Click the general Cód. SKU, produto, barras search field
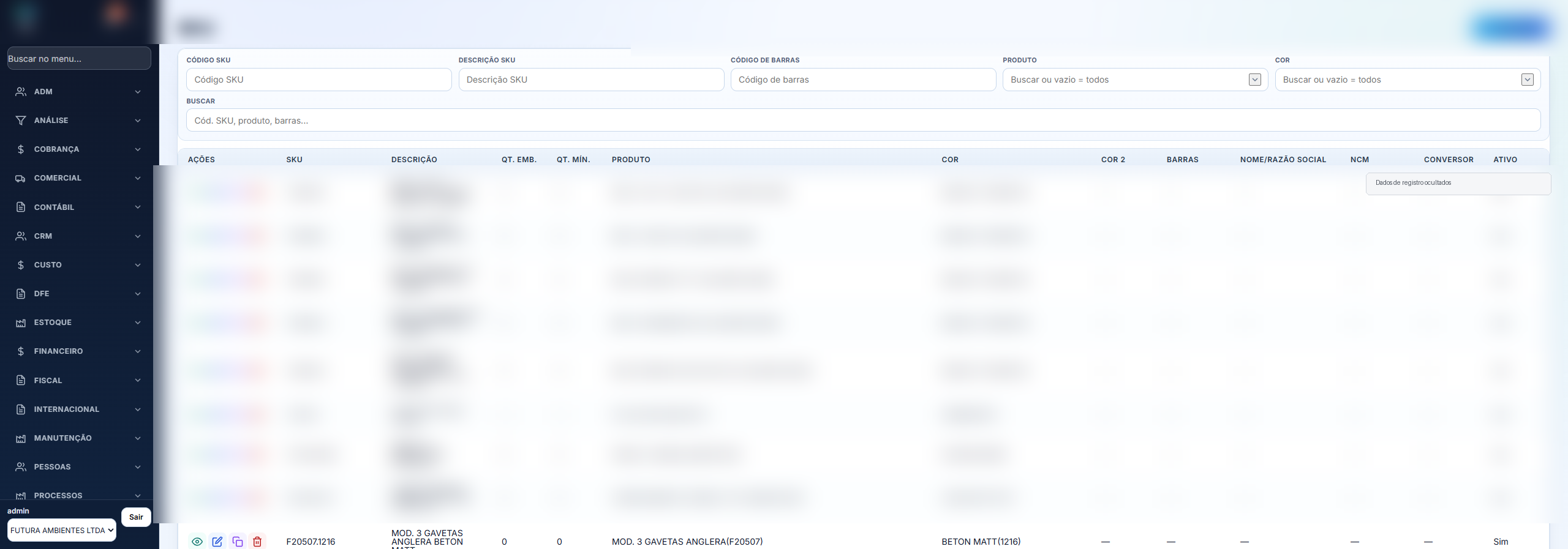1568x549 pixels. [x=864, y=121]
